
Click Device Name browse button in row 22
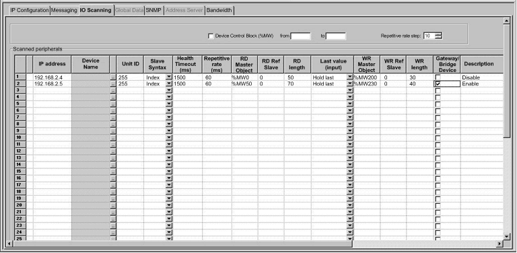113,219
